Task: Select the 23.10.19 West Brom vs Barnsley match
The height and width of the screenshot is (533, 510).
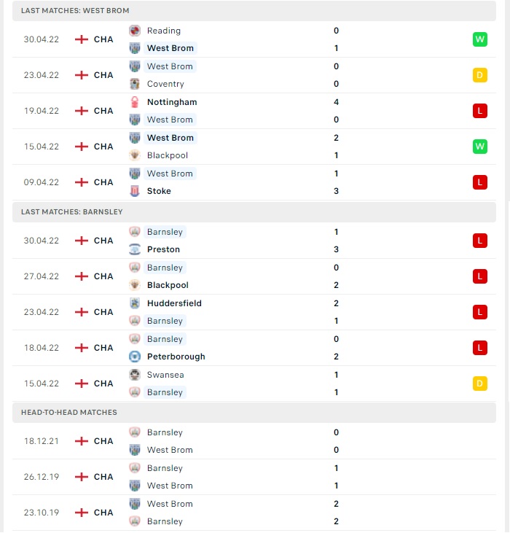Action: click(254, 513)
